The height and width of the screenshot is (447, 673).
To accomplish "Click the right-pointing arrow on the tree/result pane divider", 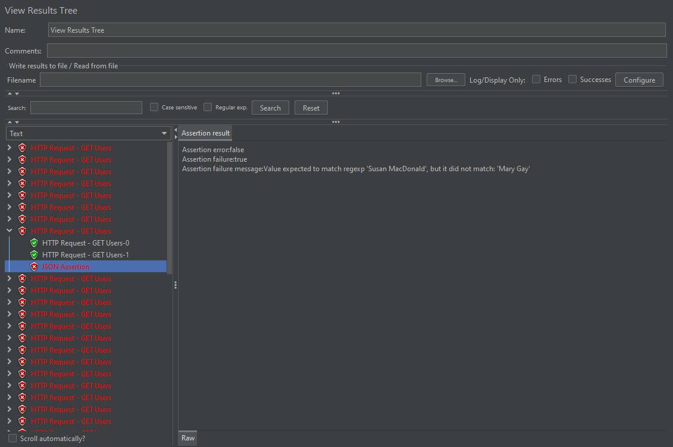I will [x=176, y=137].
